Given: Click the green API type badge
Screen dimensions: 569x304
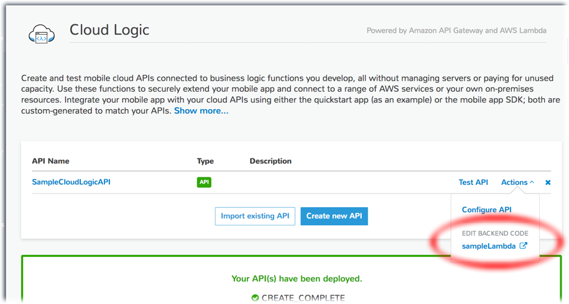Looking at the screenshot, I should click(204, 182).
